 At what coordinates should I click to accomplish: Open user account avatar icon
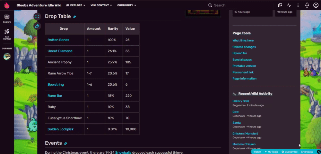tap(316, 5)
